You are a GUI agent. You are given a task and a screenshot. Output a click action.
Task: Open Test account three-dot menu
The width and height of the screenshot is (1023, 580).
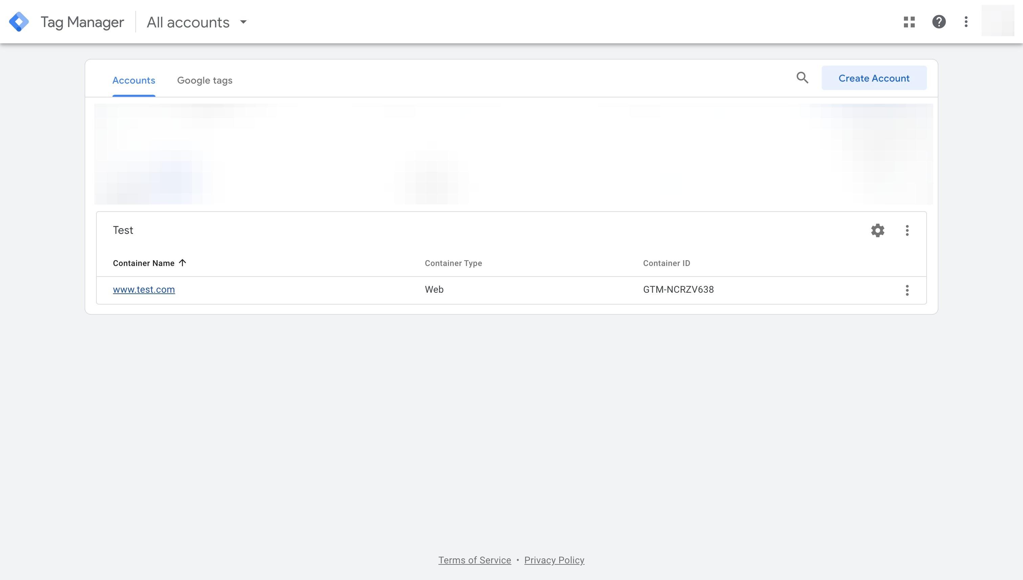point(907,230)
